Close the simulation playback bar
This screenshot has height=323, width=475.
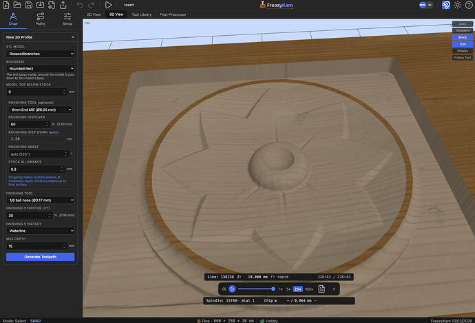tap(334, 289)
